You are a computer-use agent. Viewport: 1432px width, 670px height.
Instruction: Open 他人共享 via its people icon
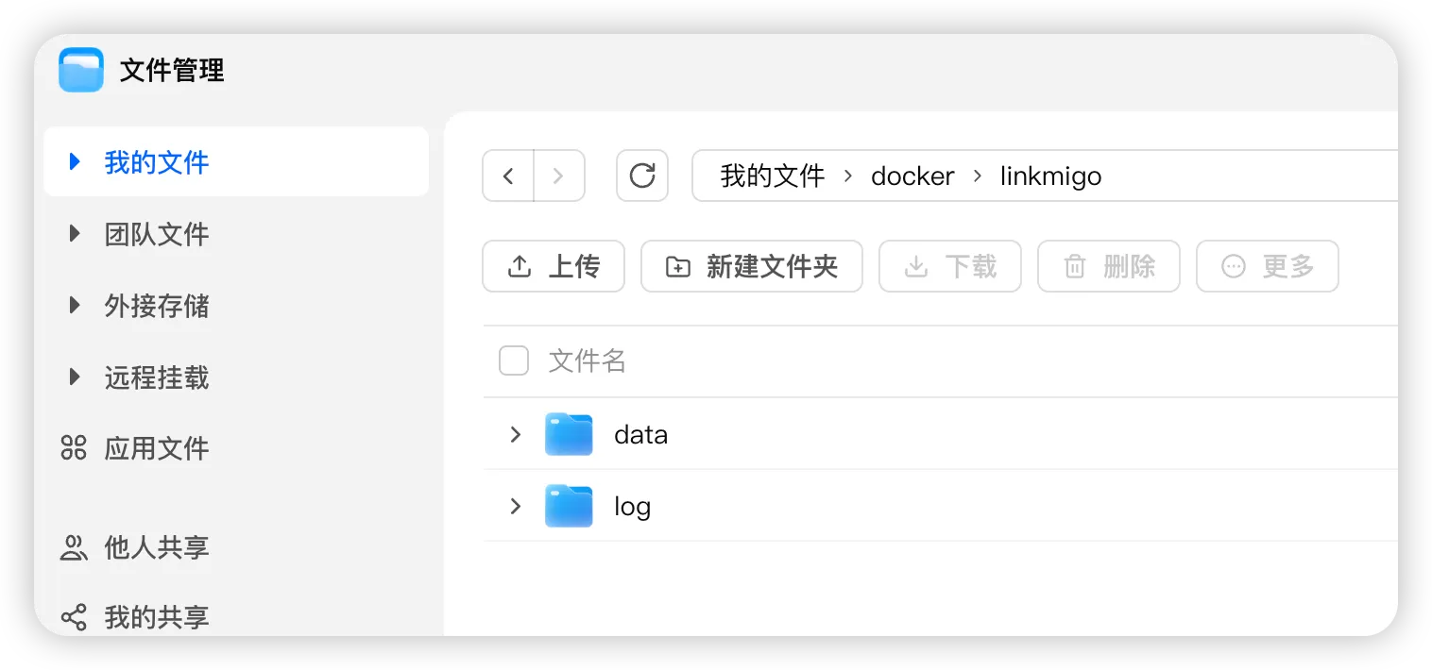tap(74, 547)
